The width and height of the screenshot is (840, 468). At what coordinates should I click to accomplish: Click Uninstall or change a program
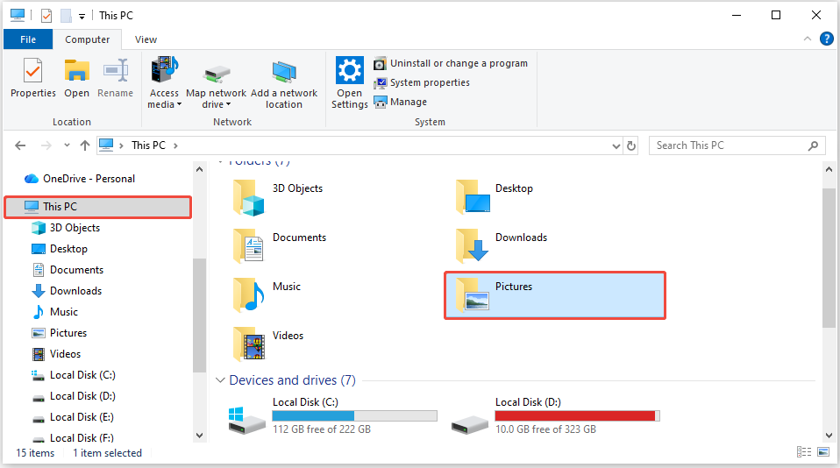pyautogui.click(x=451, y=63)
